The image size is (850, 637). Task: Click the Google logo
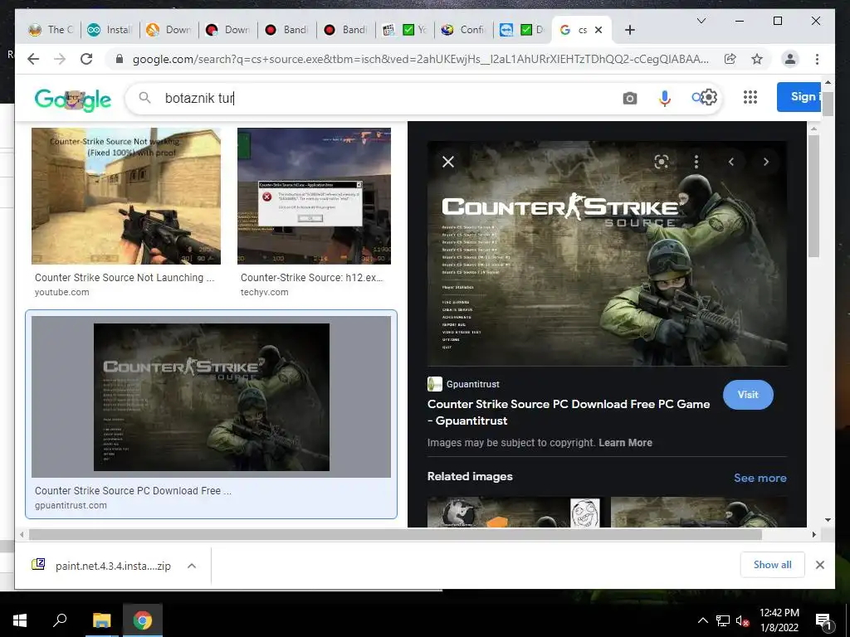(73, 99)
